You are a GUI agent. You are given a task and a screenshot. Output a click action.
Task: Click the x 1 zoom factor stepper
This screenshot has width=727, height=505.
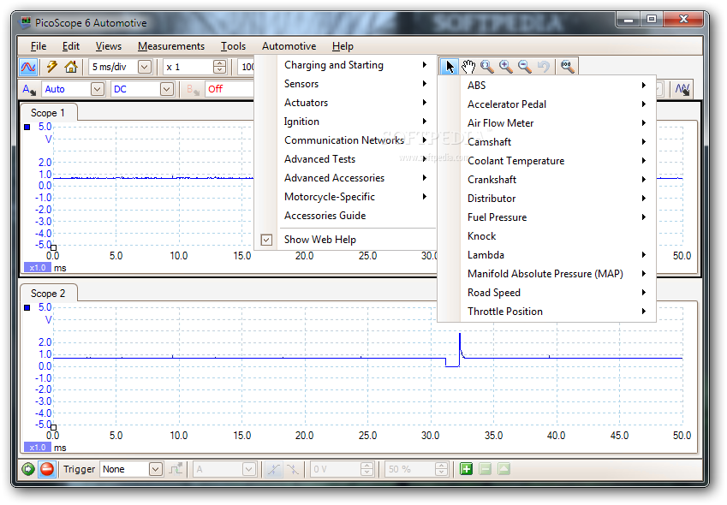point(220,67)
